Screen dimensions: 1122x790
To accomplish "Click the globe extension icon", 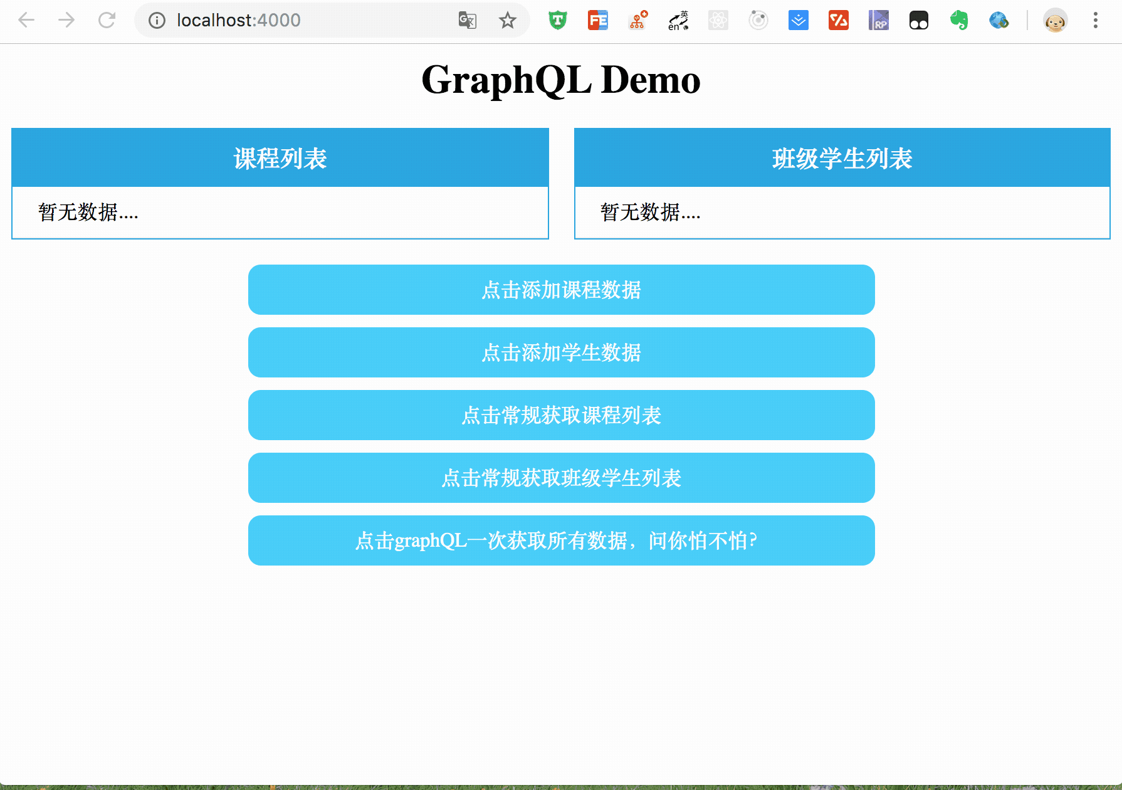I will [x=999, y=20].
